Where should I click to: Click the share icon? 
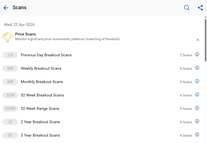[200, 8]
